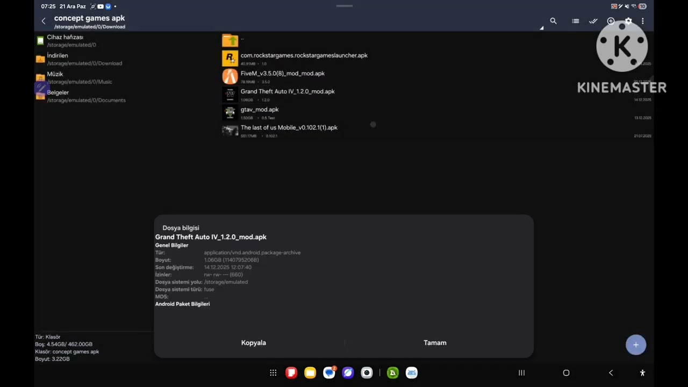Select gtav_mod.apk file name

point(259,110)
